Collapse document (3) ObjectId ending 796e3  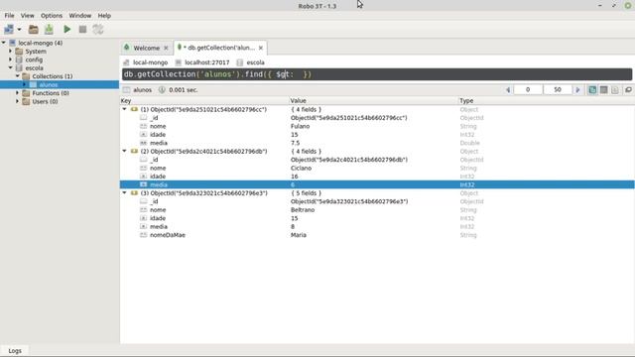[x=124, y=192]
